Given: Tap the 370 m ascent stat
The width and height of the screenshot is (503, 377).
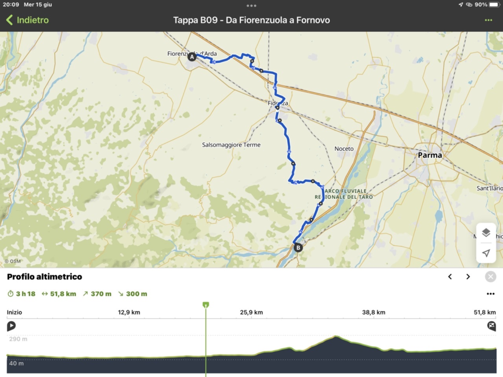Looking at the screenshot, I should [96, 294].
